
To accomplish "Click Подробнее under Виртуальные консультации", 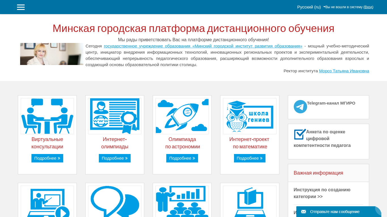I will click(47, 158).
